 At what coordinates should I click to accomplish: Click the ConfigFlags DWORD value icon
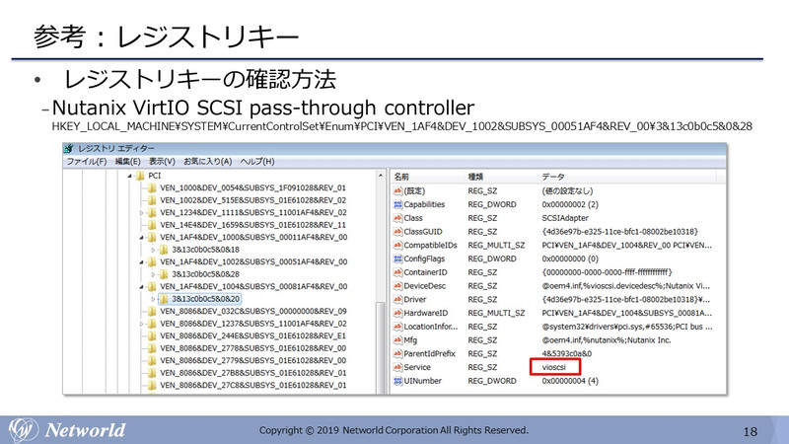click(397, 259)
